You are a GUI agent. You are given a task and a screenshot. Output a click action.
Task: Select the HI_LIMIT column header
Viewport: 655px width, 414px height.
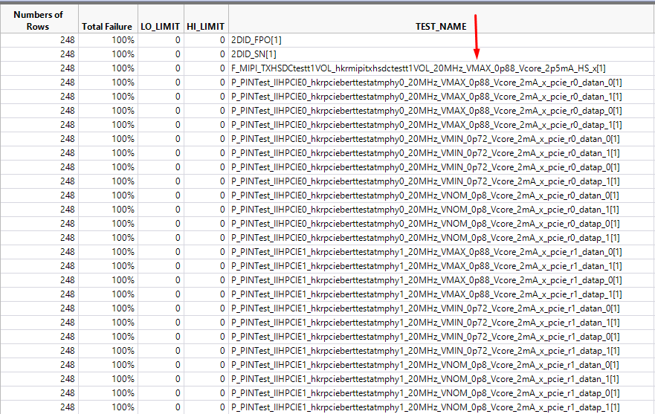tap(206, 19)
